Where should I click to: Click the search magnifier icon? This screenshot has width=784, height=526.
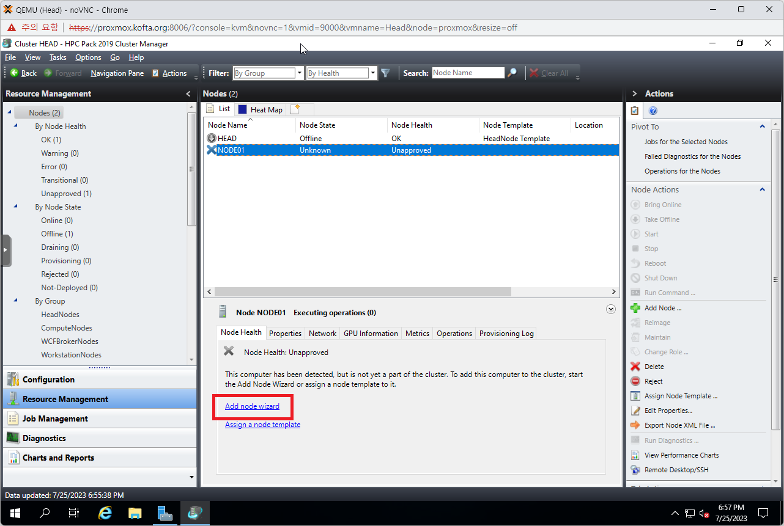click(x=512, y=73)
